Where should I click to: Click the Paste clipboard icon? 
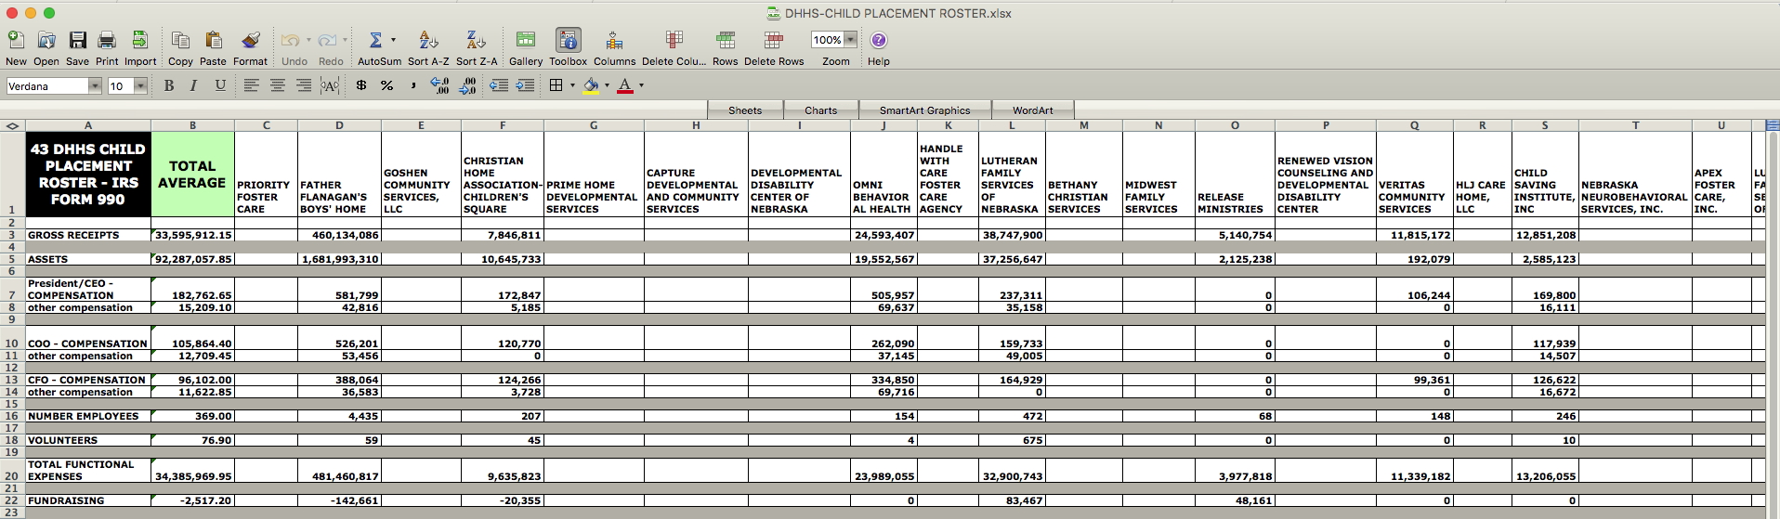213,40
